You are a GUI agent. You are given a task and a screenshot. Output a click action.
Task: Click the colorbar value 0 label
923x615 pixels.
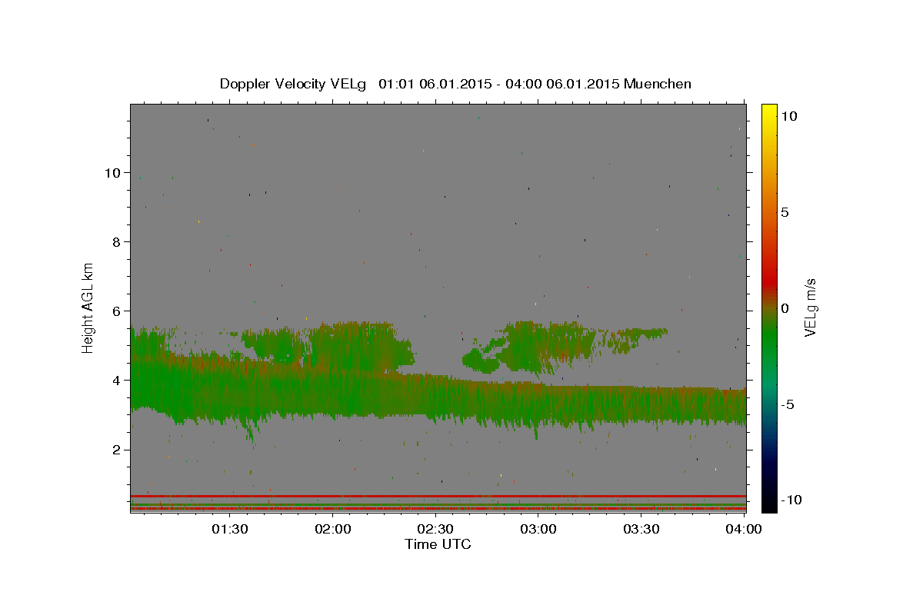(x=785, y=307)
